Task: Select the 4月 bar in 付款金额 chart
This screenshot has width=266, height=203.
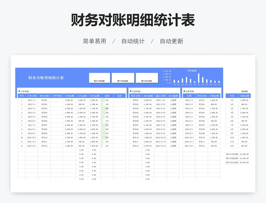Action: [x=187, y=80]
